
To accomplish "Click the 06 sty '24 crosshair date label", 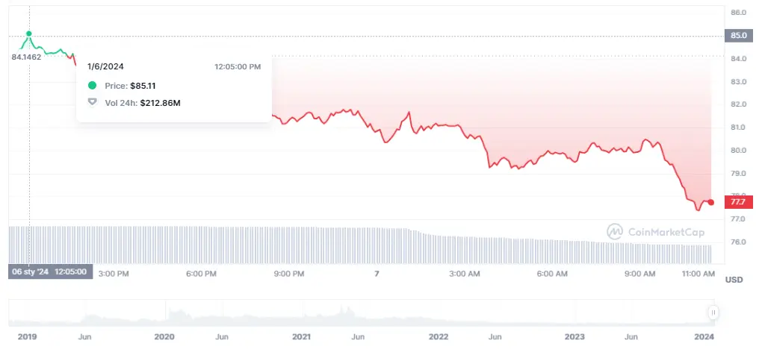I will [x=49, y=271].
